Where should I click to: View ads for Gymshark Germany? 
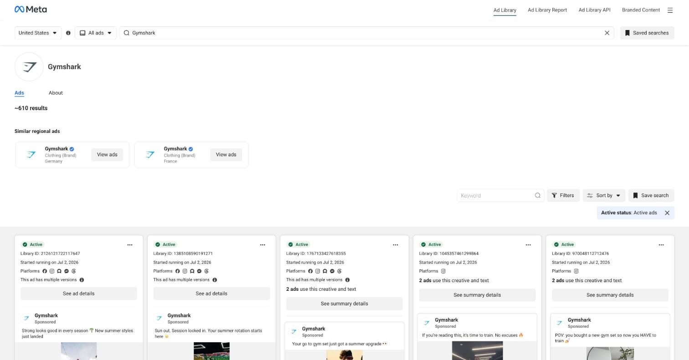click(107, 155)
